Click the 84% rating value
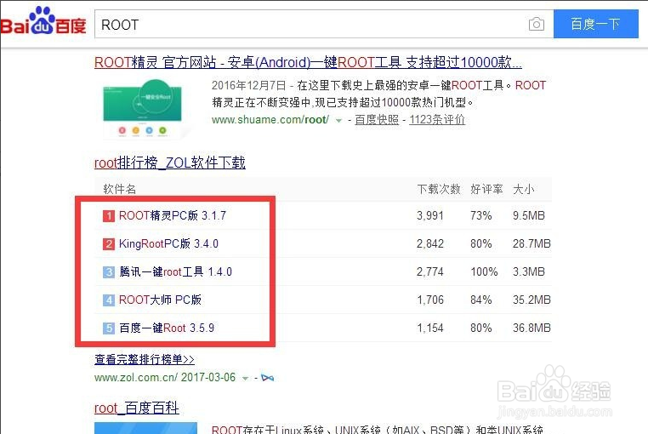The image size is (648, 434). [x=481, y=300]
